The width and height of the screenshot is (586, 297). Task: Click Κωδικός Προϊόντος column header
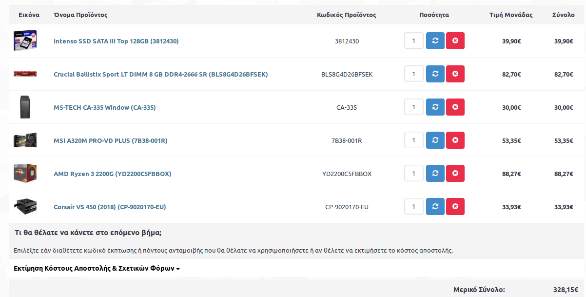347,15
